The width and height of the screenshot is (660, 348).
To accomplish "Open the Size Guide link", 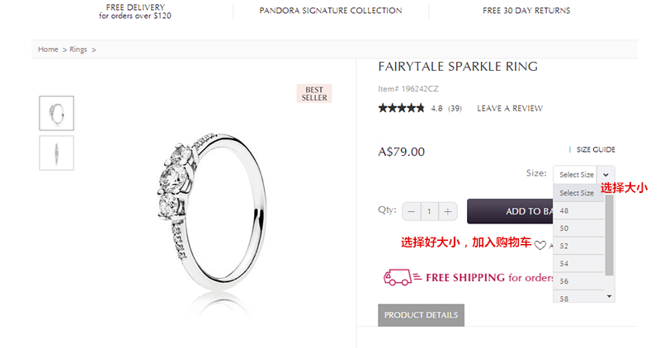I will (596, 150).
